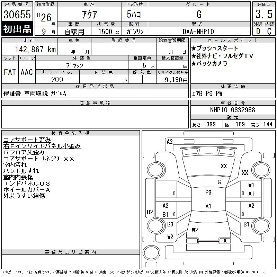The image size is (277, 277).
Task: Select the underlined note コアサポート歪み
Action: tap(27, 140)
